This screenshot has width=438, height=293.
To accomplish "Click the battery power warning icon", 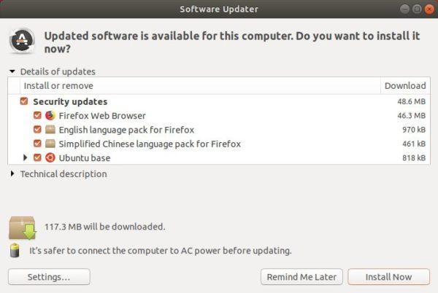I will 15,250.
